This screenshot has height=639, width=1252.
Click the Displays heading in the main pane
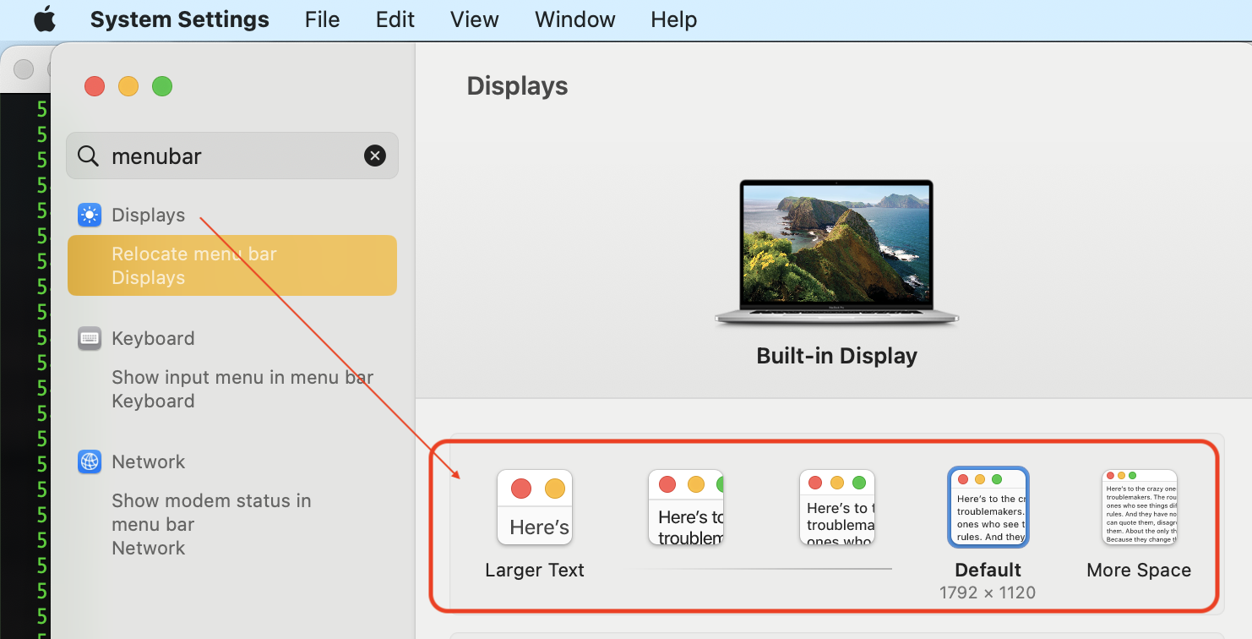coord(516,85)
